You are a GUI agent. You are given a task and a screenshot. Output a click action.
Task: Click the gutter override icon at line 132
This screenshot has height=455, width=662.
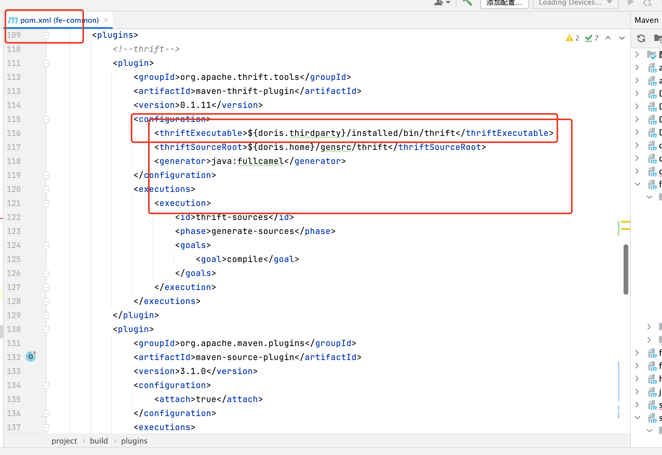pyautogui.click(x=31, y=356)
